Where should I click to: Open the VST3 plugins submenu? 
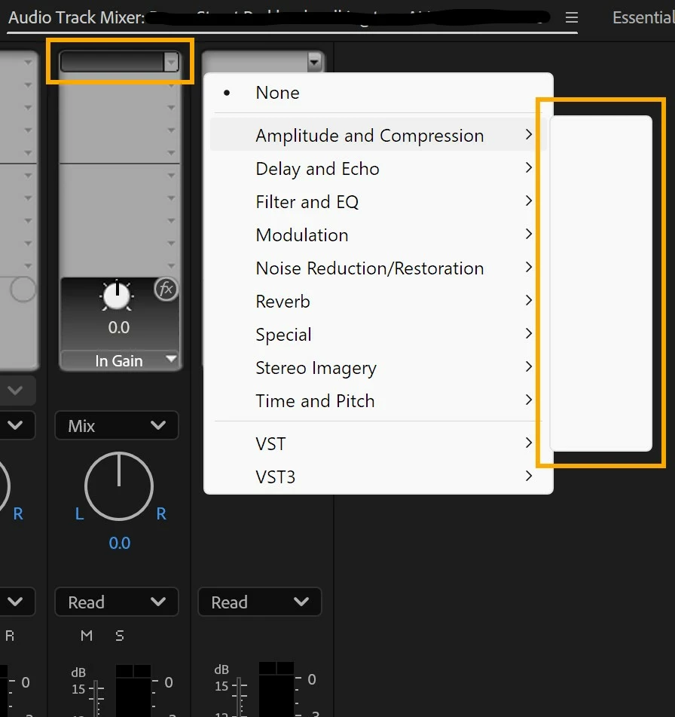click(378, 477)
